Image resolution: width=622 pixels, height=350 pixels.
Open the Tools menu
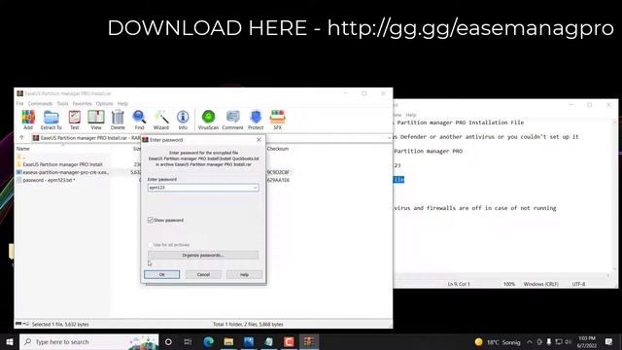(x=62, y=104)
